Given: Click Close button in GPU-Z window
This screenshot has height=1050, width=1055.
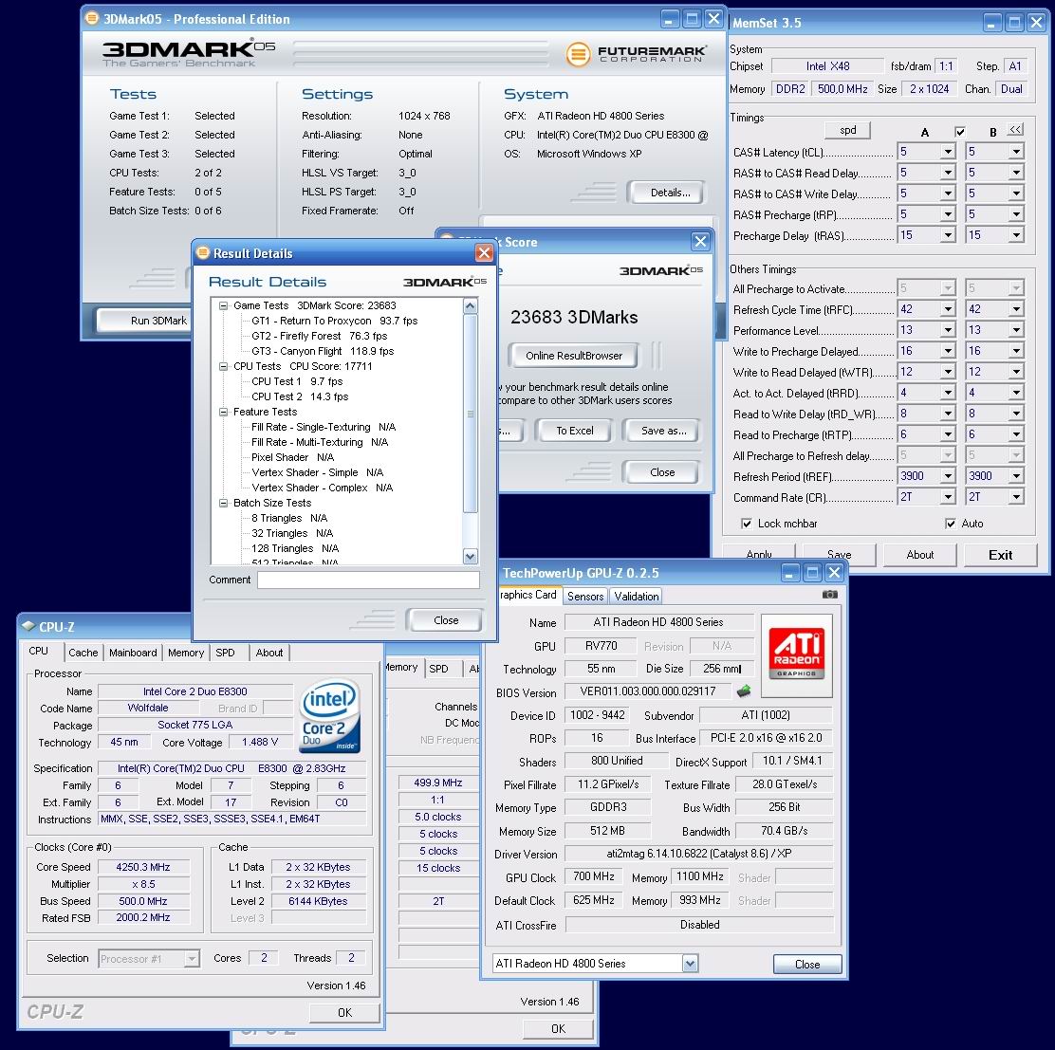Looking at the screenshot, I should [807, 964].
